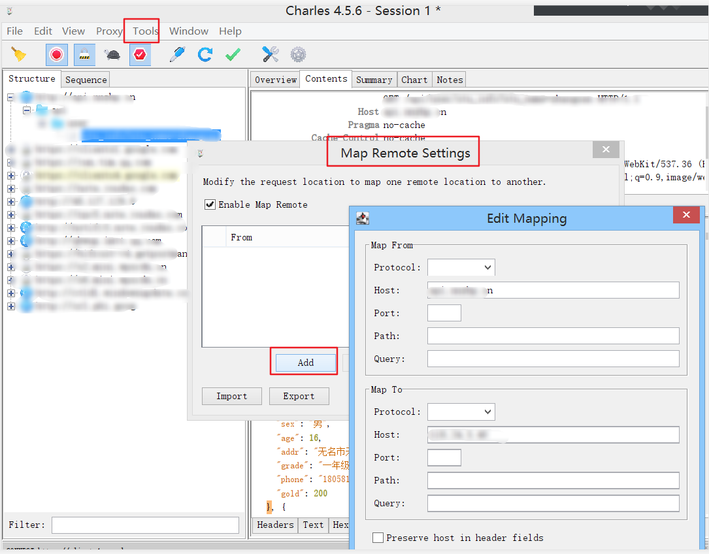Image resolution: width=709 pixels, height=554 pixels.
Task: Collapse the folder node under the first host
Action: 27,110
